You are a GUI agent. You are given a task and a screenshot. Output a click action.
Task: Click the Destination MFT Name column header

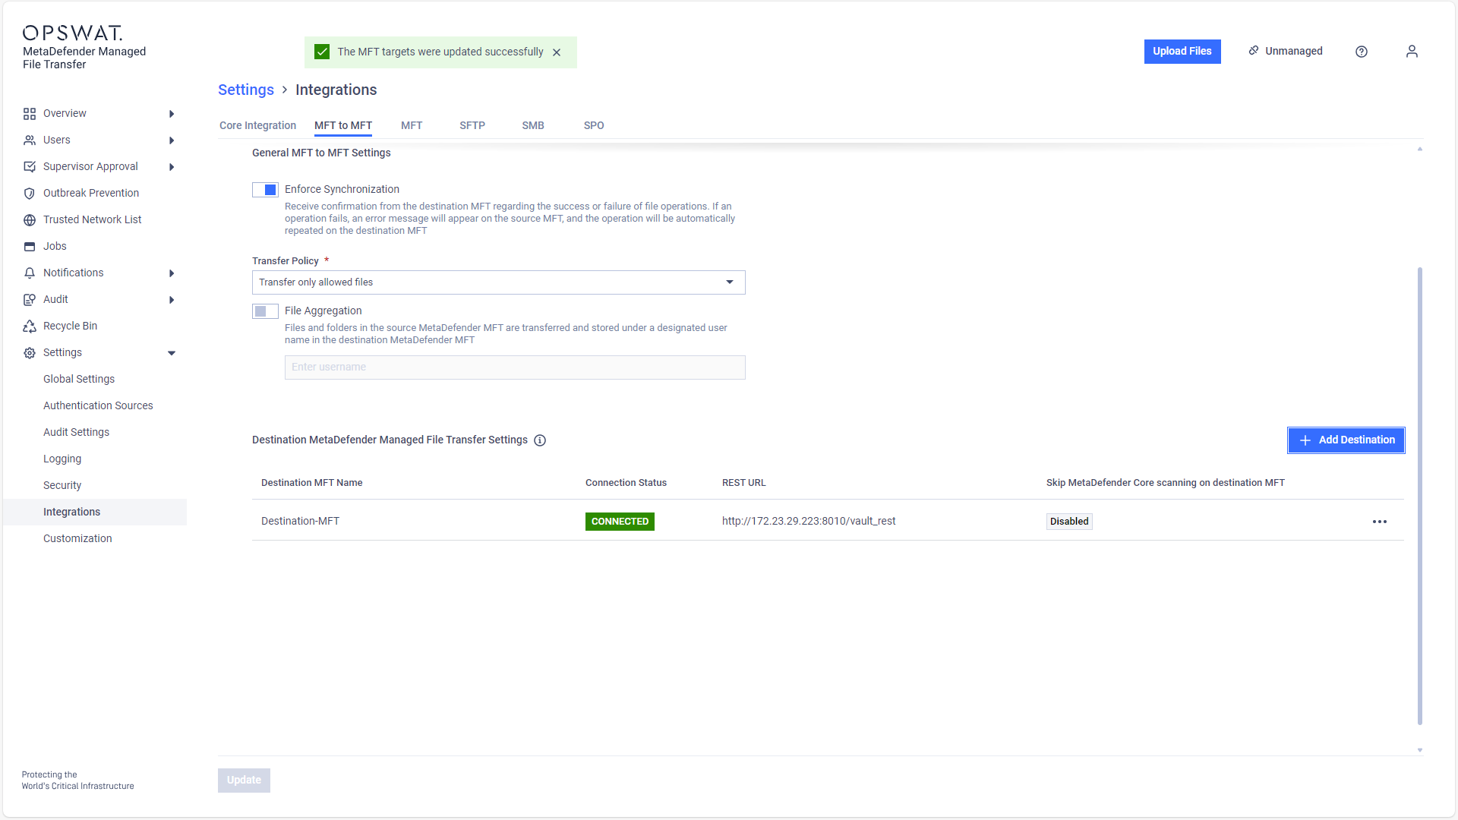click(311, 483)
